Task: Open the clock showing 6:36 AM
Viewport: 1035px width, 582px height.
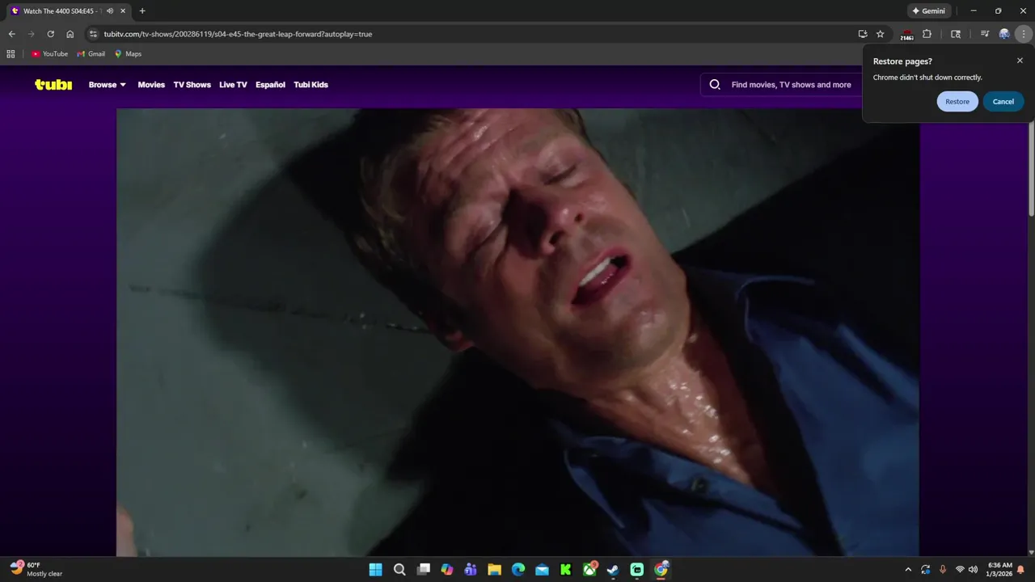Action: pyautogui.click(x=999, y=569)
